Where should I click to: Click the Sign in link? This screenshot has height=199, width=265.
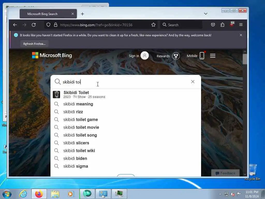134,56
